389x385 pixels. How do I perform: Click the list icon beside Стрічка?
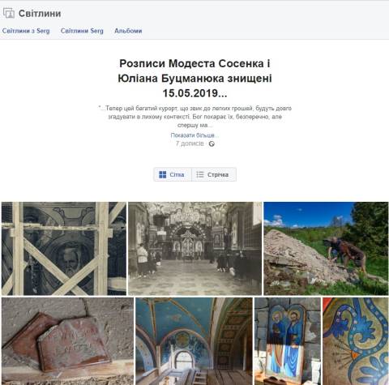pos(200,174)
